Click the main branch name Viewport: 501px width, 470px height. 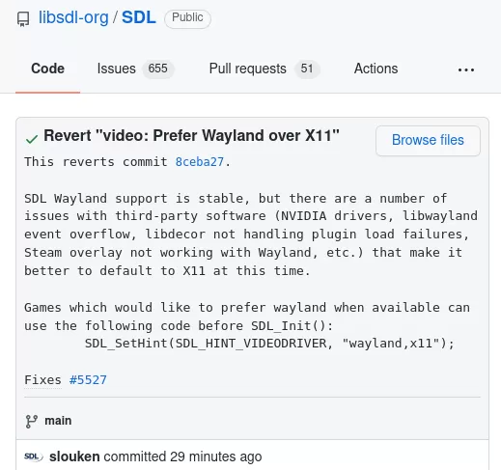tap(58, 421)
